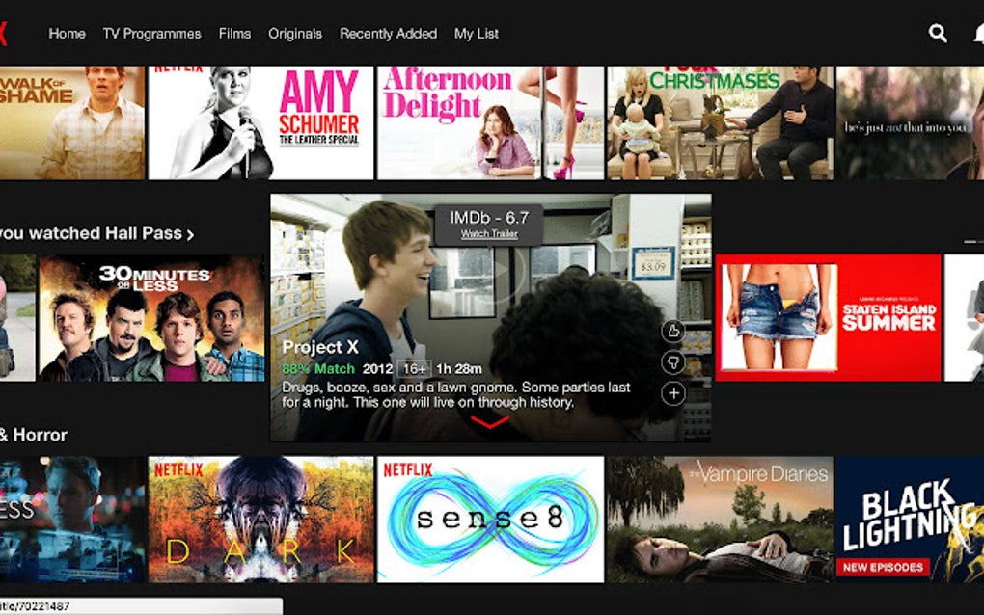The height and width of the screenshot is (615, 984).
Task: Click New Episodes badge on Black Lightning
Action: tap(883, 567)
